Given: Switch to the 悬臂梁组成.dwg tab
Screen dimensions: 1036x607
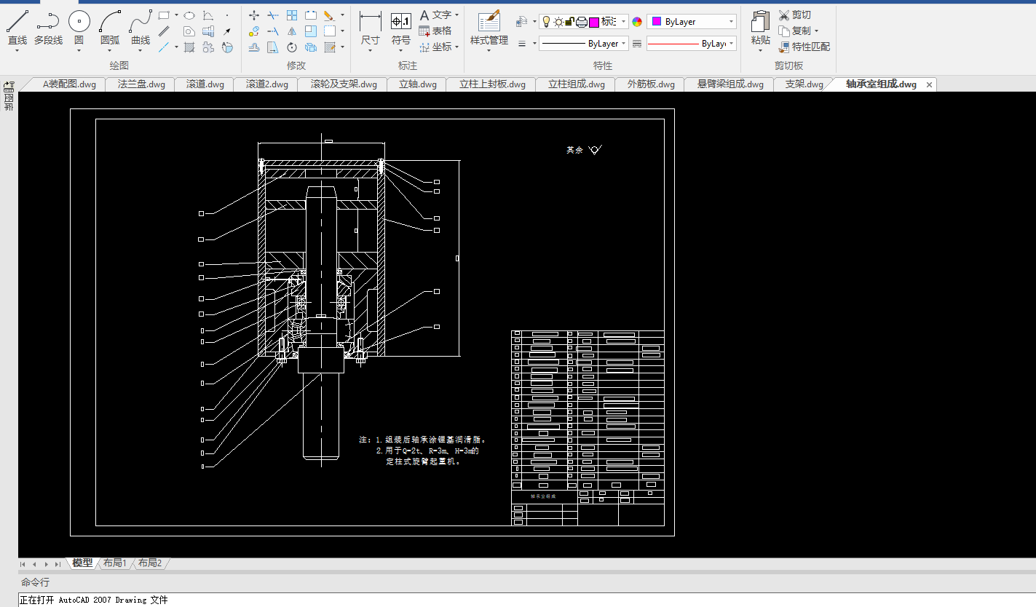Looking at the screenshot, I should coord(730,84).
